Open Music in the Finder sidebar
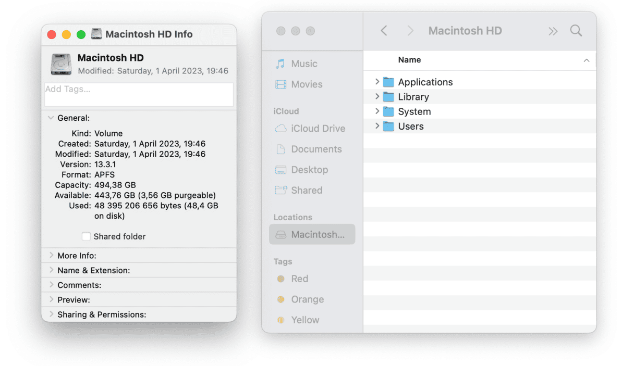The height and width of the screenshot is (366, 634). (304, 64)
